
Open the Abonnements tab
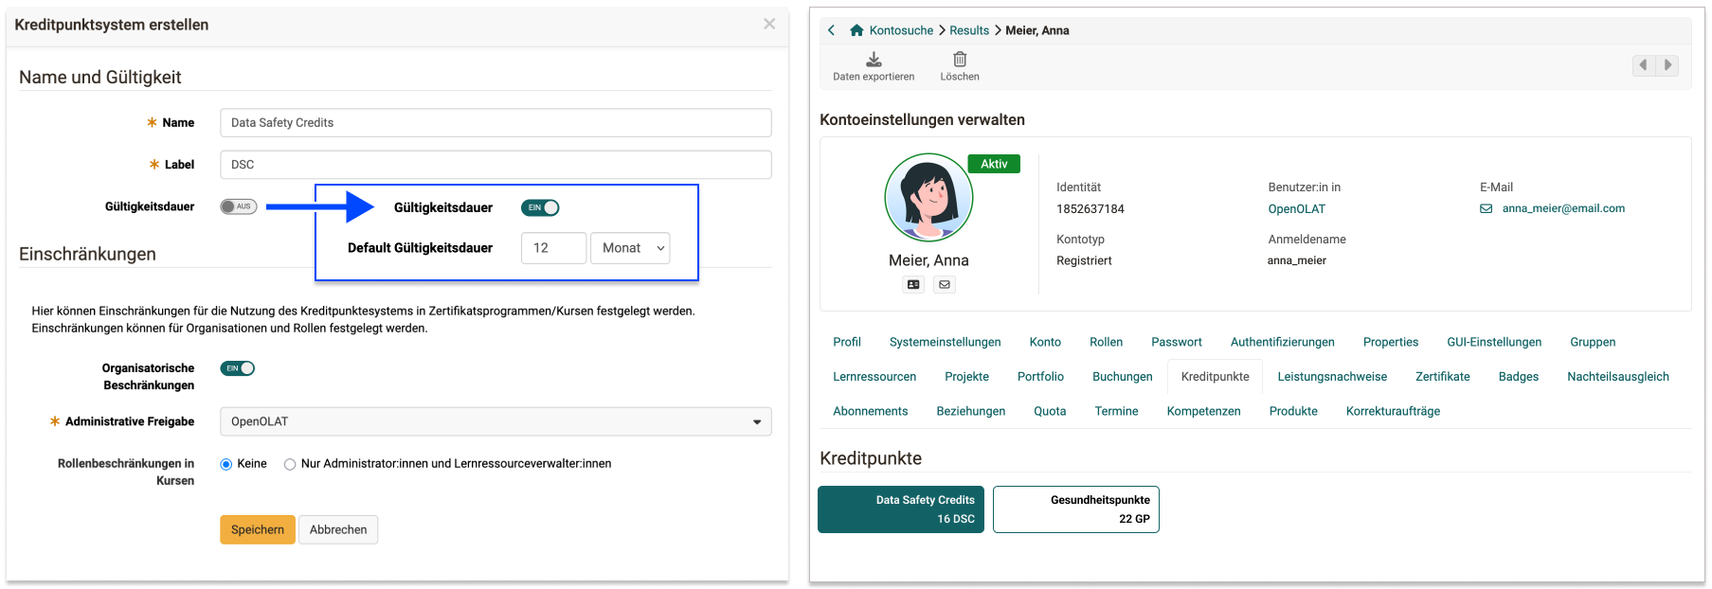coord(870,411)
